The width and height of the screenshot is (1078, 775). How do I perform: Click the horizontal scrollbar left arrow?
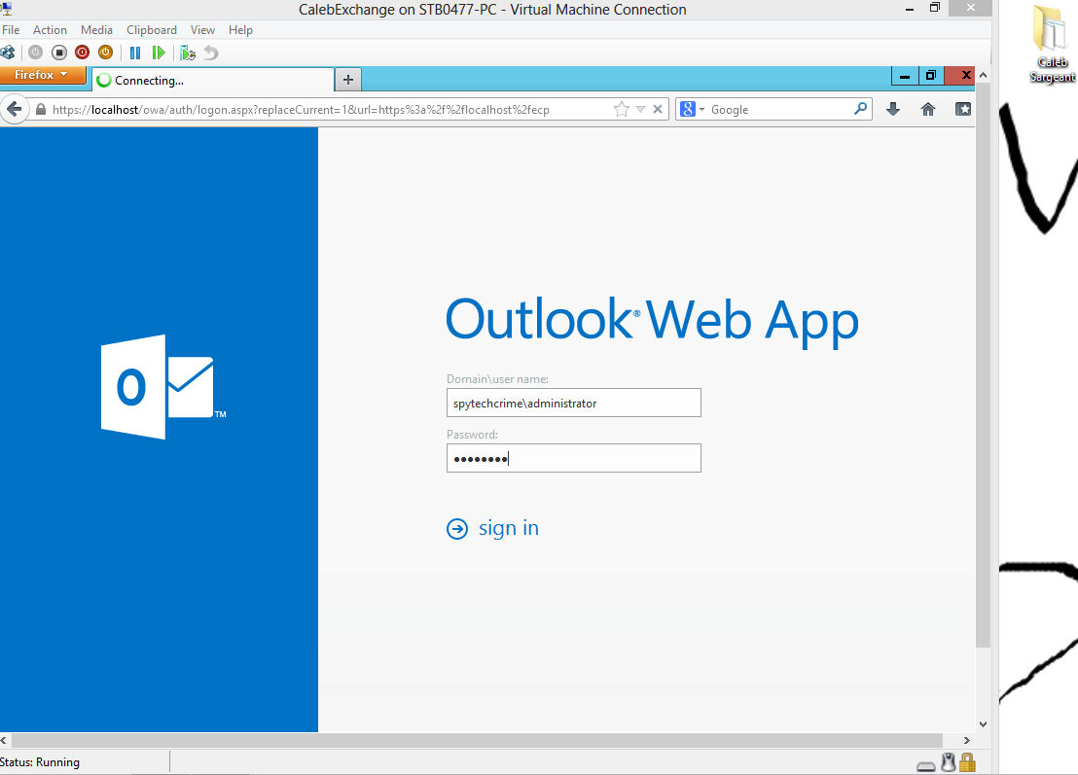tap(4, 741)
